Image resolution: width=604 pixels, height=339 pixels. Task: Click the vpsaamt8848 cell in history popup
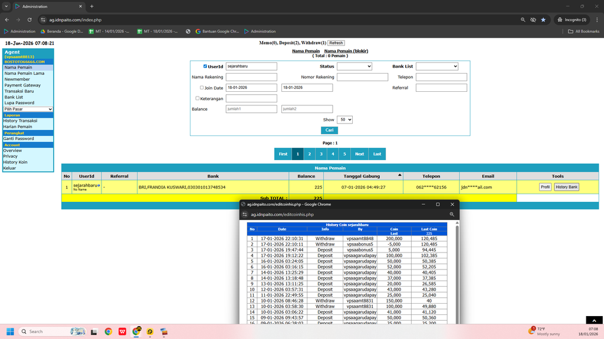[360, 238]
